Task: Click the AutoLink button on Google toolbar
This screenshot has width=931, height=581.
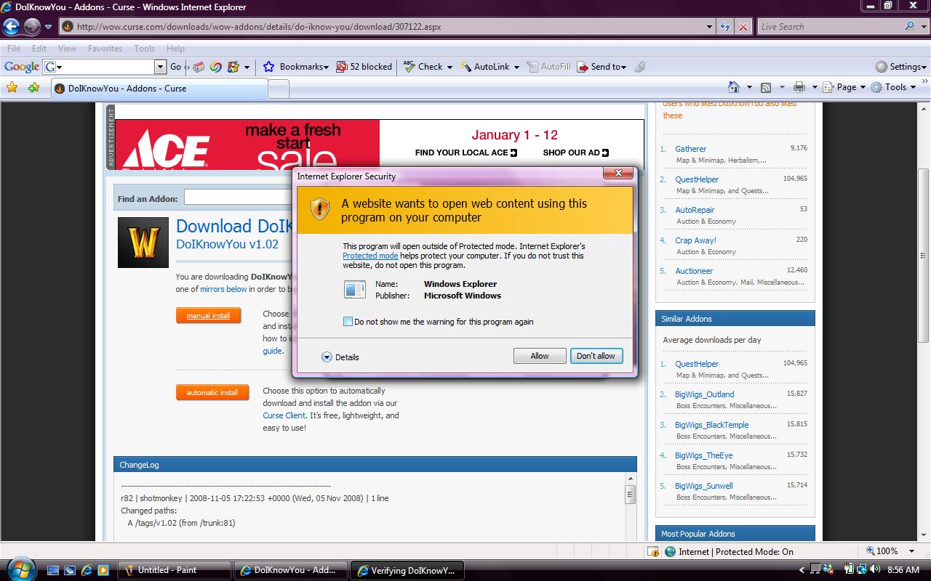Action: click(491, 66)
